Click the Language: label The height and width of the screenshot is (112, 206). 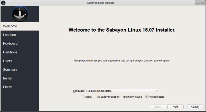[x=79, y=91]
